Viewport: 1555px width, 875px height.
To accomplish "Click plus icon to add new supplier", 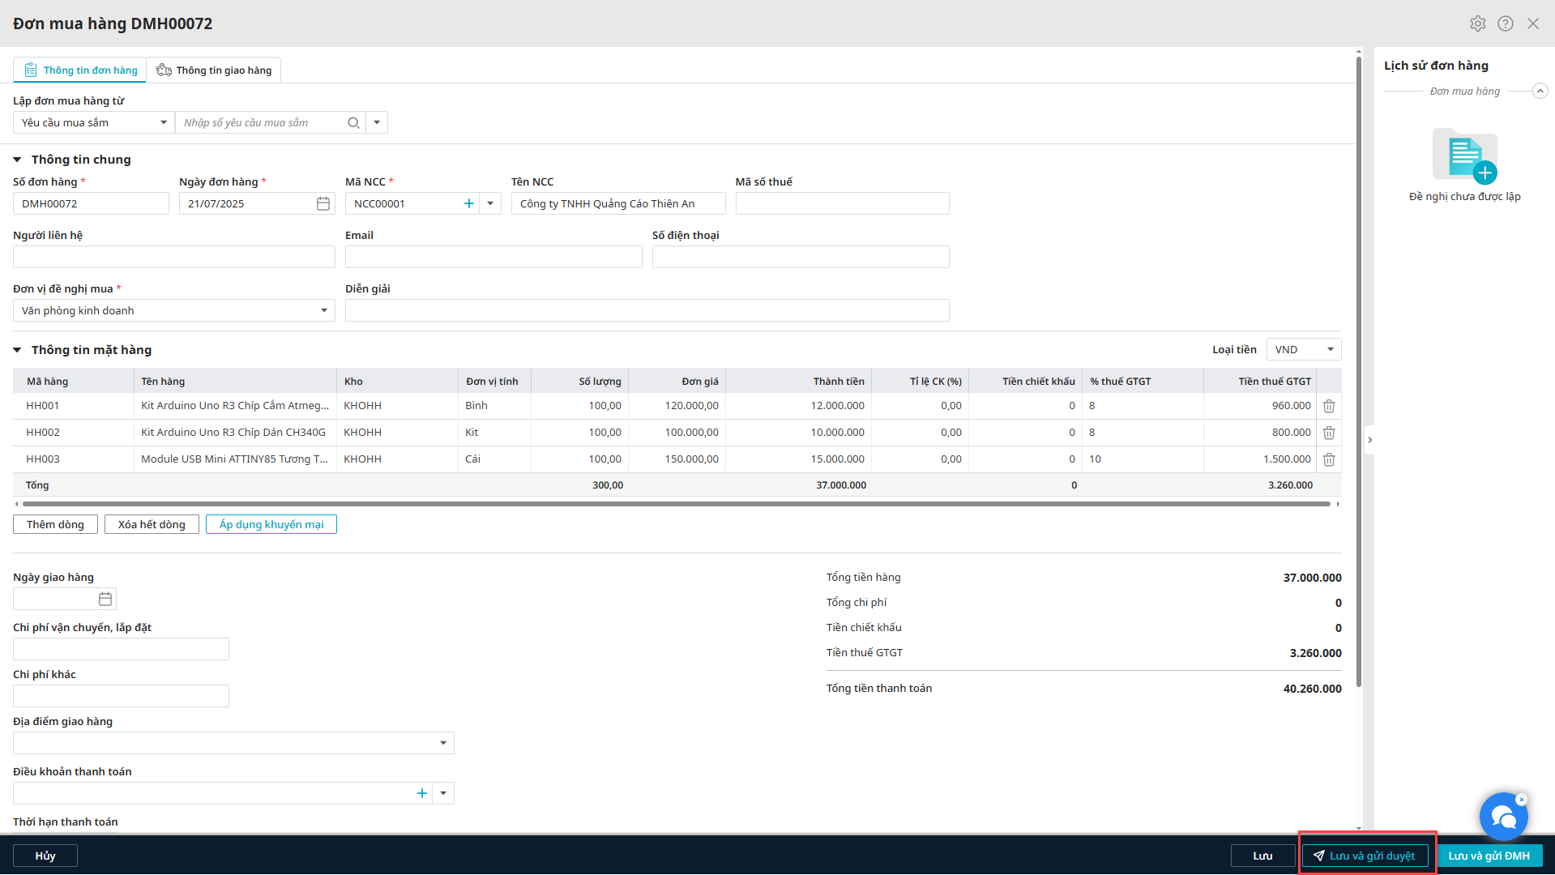I will 468,203.
